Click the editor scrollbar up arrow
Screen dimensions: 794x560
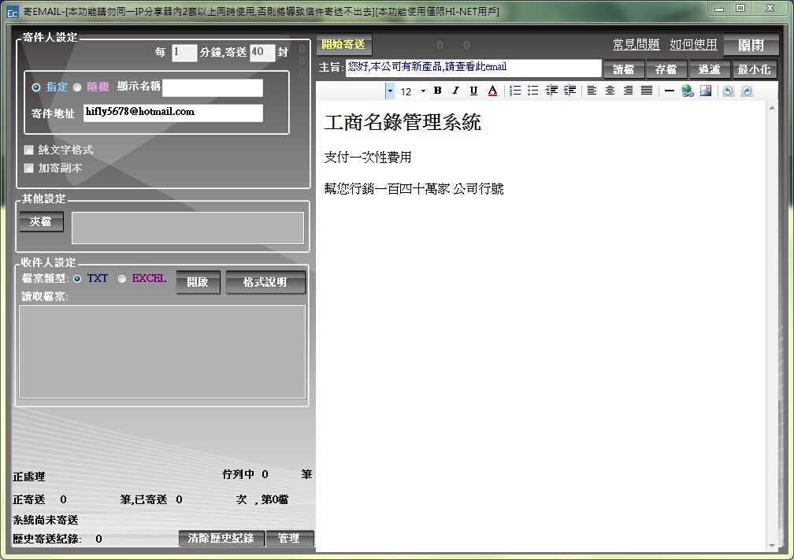point(772,108)
